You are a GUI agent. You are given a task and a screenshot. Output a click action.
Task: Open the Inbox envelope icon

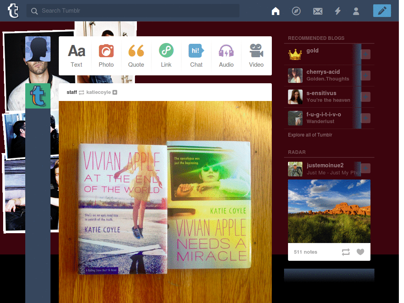pyautogui.click(x=318, y=11)
